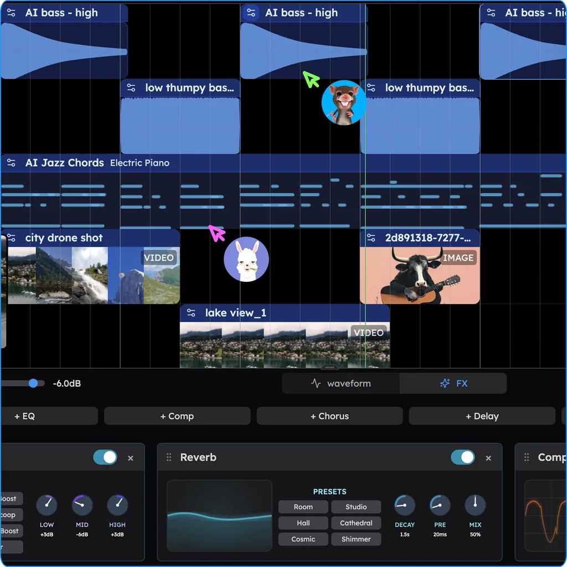This screenshot has height=567, width=567.
Task: Open settings icon on lake view_1 clip
Action: pos(191,313)
